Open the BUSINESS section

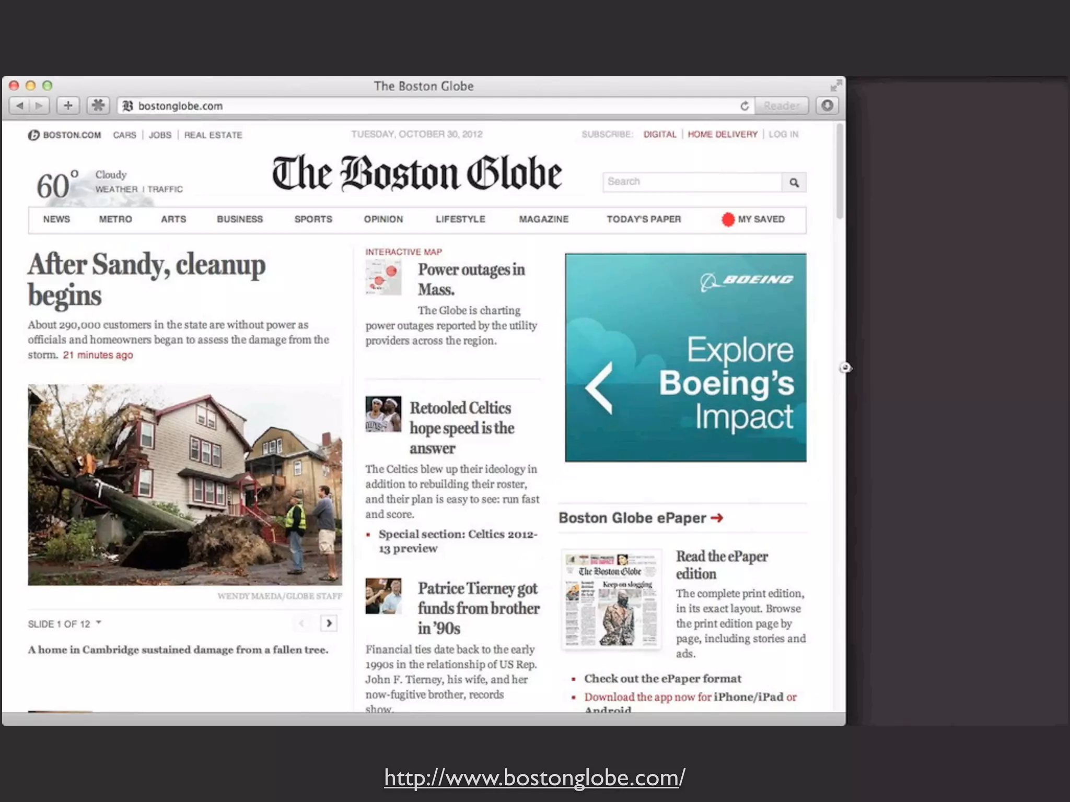pyautogui.click(x=240, y=219)
